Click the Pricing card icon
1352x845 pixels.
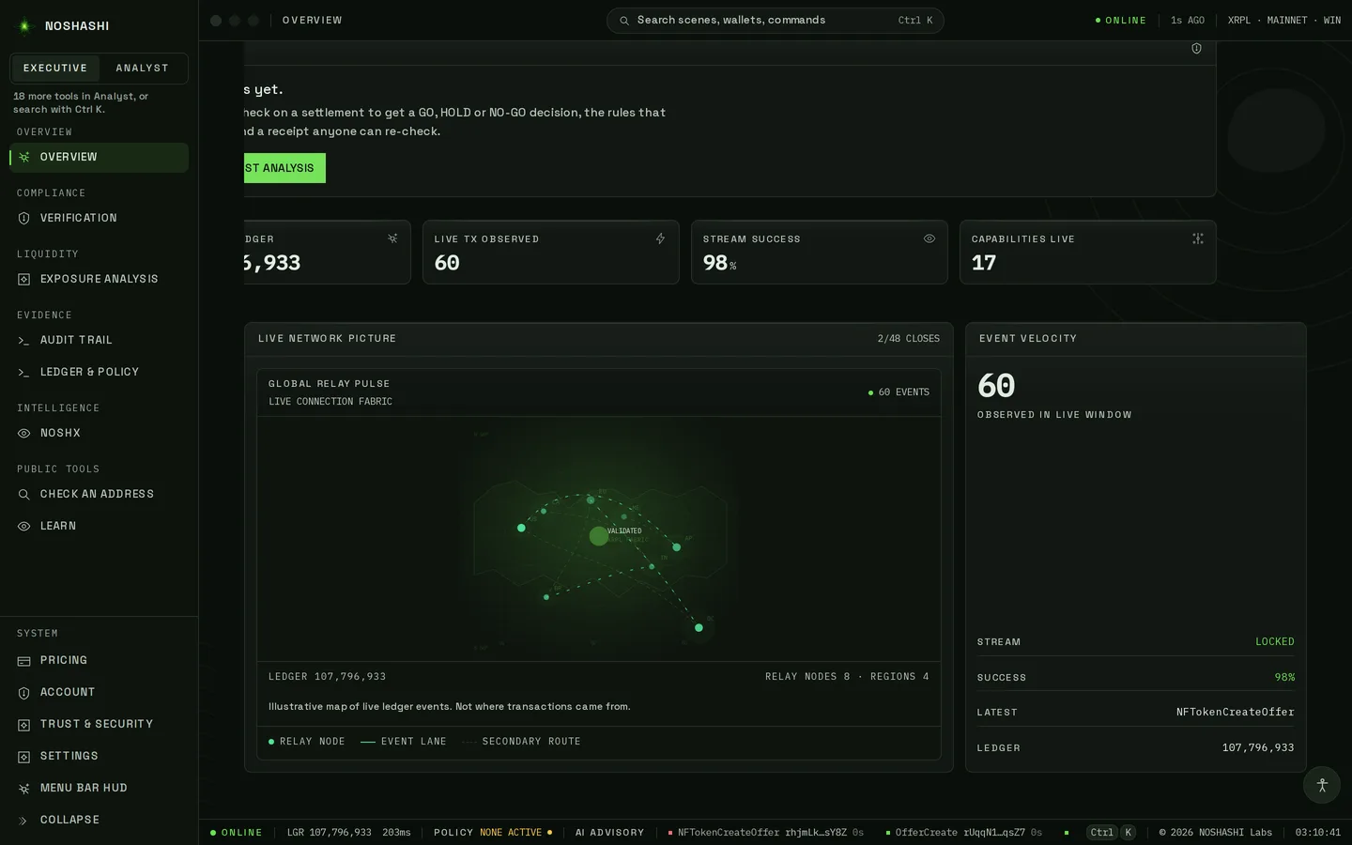[24, 661]
